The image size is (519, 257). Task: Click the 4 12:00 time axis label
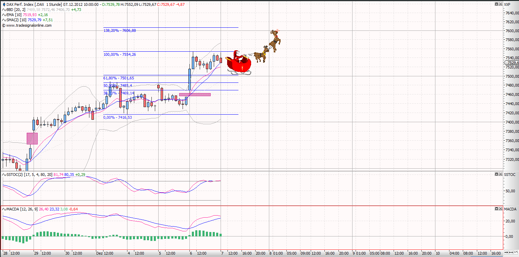[x=135, y=254]
